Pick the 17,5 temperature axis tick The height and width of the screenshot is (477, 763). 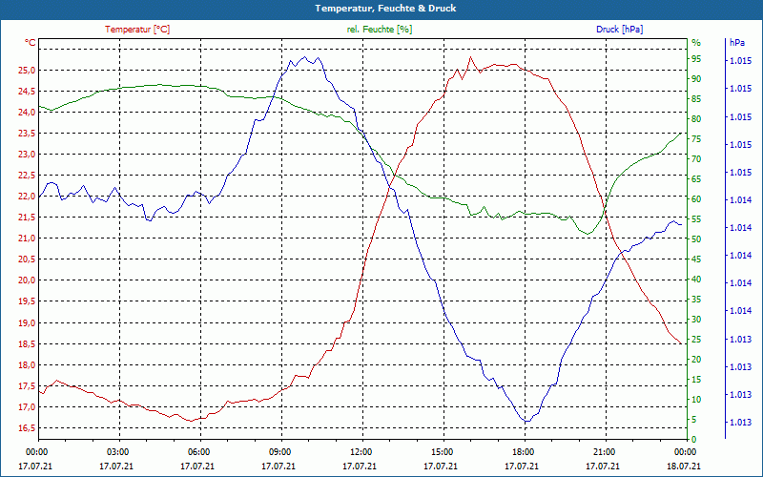click(27, 385)
